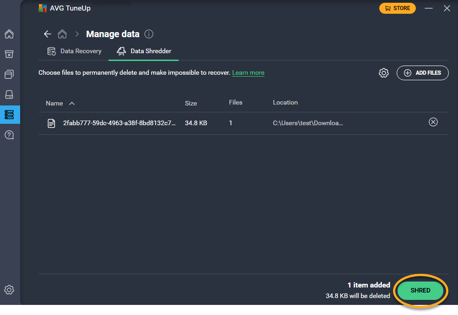Open Data Shredder settings gear
This screenshot has height=315, width=458.
[384, 73]
